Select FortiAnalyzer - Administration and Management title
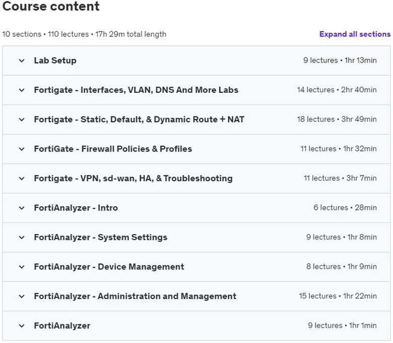393x343 pixels. pyautogui.click(x=135, y=296)
